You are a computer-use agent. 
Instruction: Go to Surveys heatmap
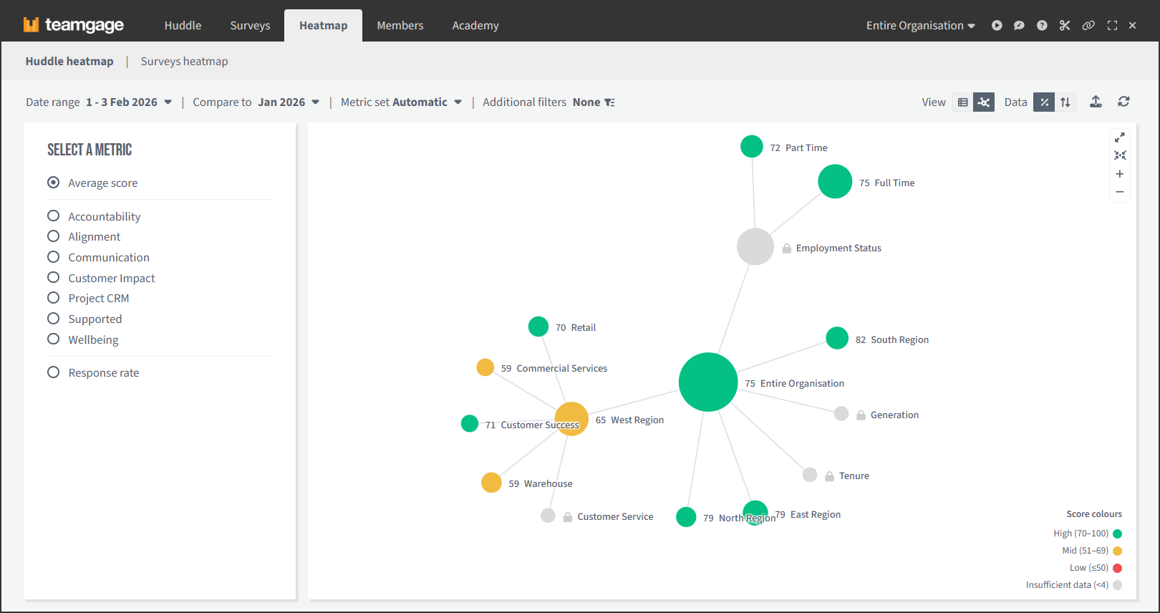coord(184,62)
